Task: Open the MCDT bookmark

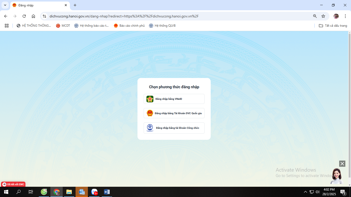Action: (63, 26)
